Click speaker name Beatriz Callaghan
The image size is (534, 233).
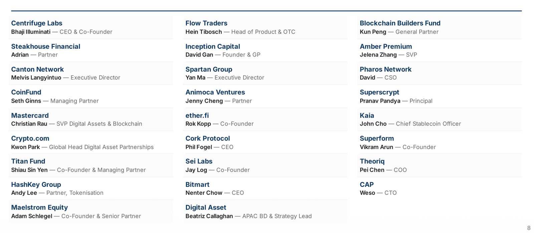(209, 216)
